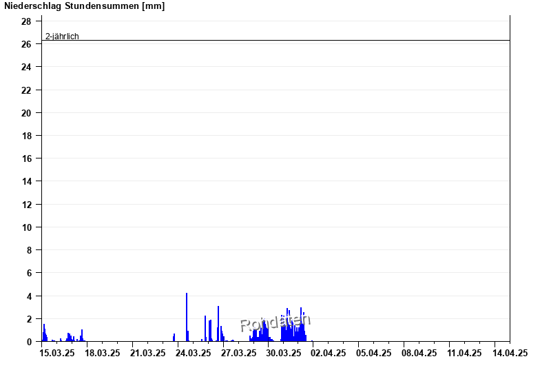
Task: Select the 15.03.25 date label
Action: [57, 353]
